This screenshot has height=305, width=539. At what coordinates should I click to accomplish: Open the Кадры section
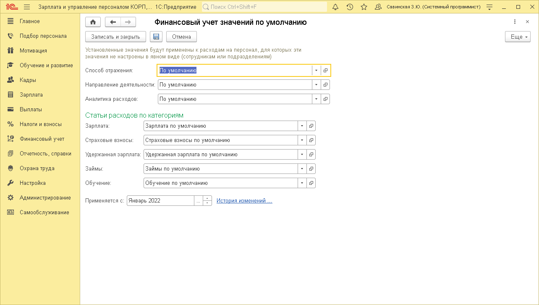click(x=40, y=80)
